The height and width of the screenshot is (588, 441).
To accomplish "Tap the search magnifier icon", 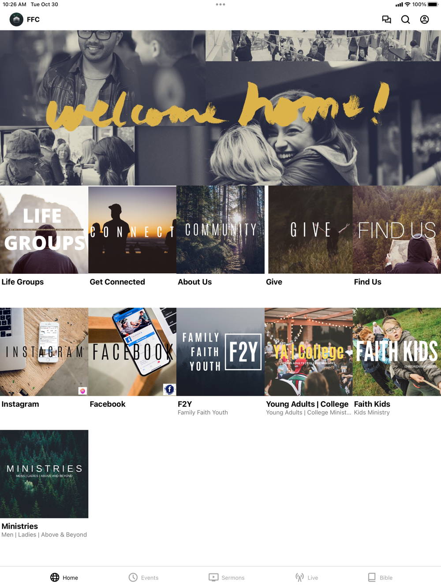I will (405, 19).
